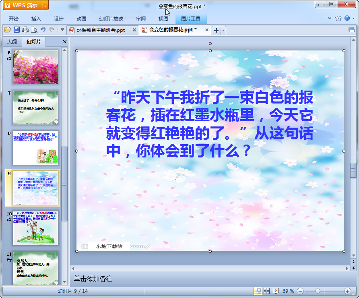Close the 环保教育主题班会.ppt document tab

(134, 30)
